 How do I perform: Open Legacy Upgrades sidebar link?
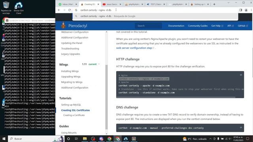point(70,54)
